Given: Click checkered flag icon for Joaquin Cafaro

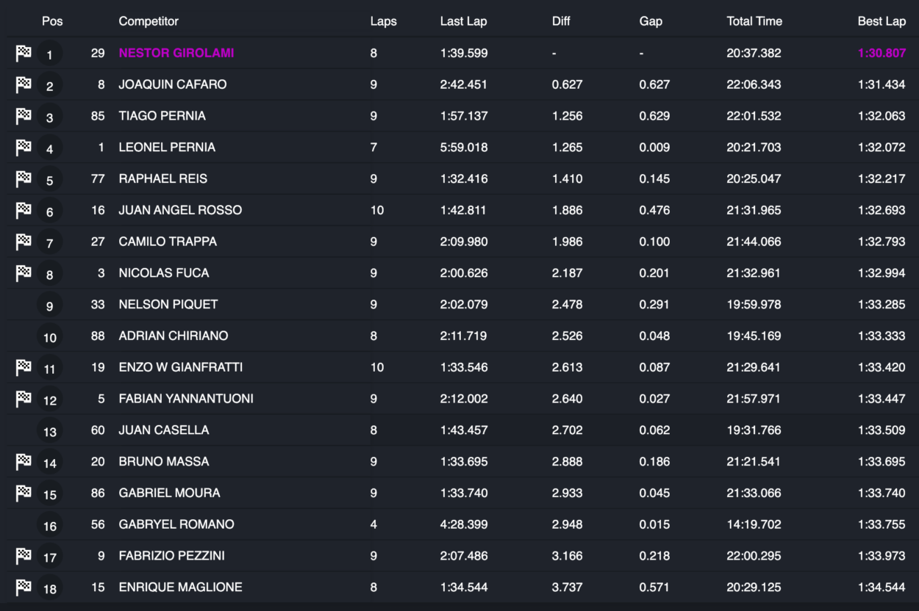Looking at the screenshot, I should coord(24,84).
